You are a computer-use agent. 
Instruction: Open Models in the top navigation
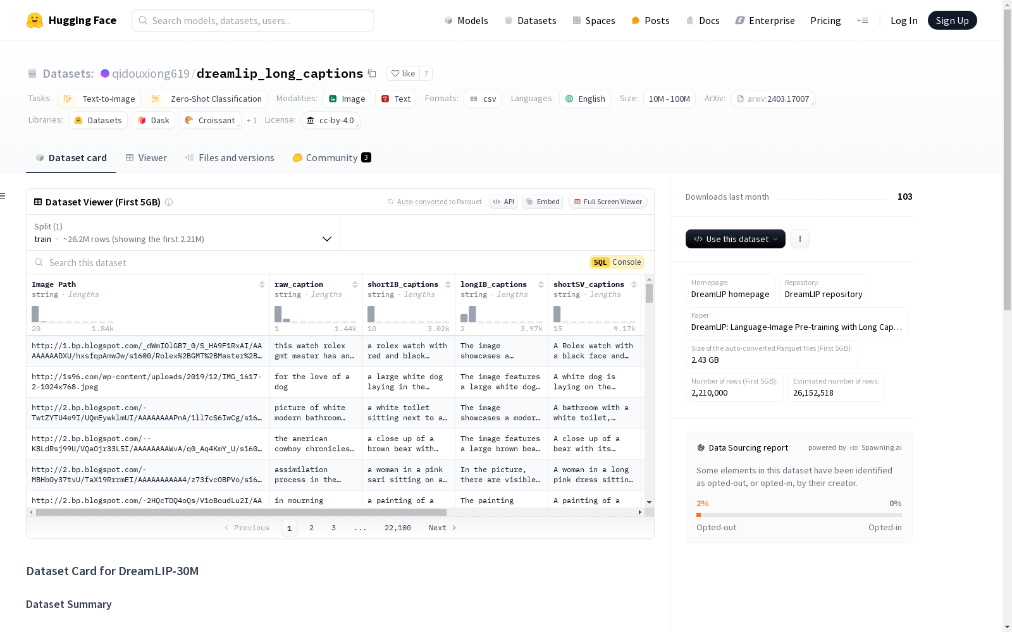[466, 20]
